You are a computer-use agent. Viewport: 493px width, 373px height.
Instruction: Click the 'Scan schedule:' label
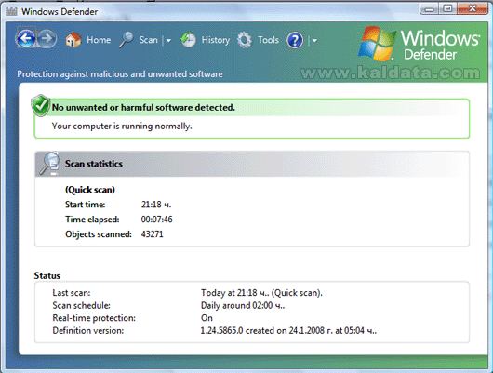point(81,305)
